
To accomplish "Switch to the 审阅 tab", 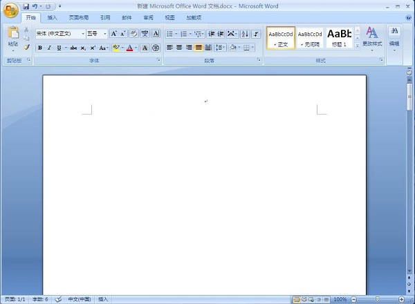I will pos(148,18).
